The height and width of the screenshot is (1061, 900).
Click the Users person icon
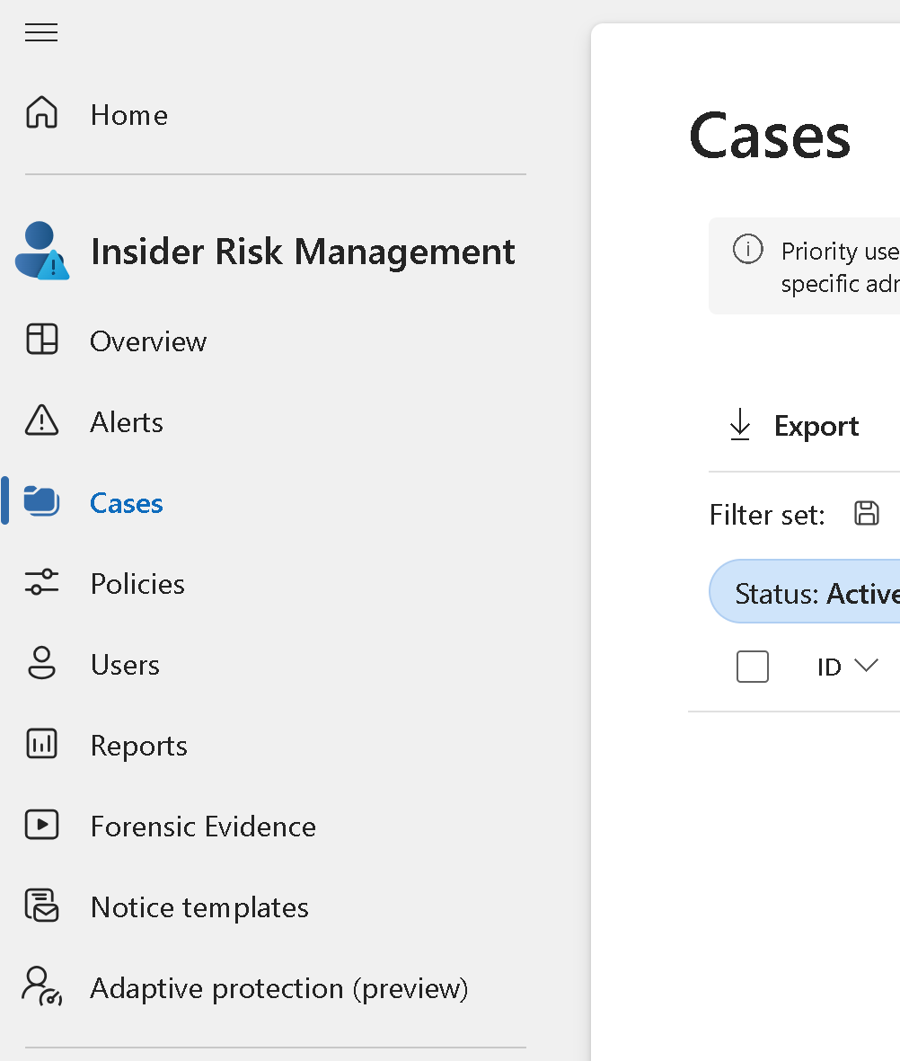pyautogui.click(x=41, y=664)
